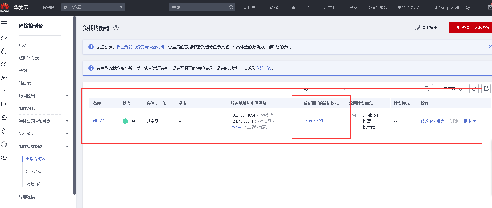The width and height of the screenshot is (492, 208).
Task: Select 弹性网卡 in the sidebar
Action: tap(27, 108)
